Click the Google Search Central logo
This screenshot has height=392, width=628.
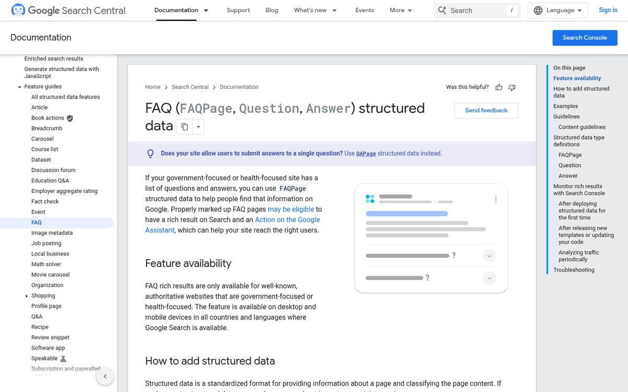(68, 10)
